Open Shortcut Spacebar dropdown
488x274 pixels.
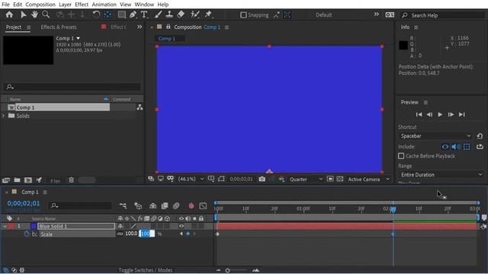click(435, 136)
